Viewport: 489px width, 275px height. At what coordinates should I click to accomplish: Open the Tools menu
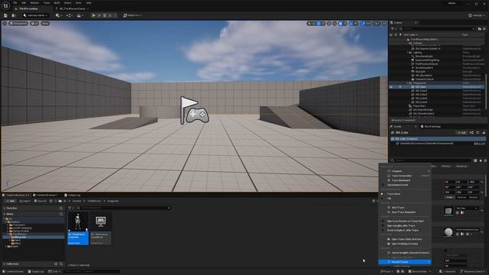click(x=47, y=3)
